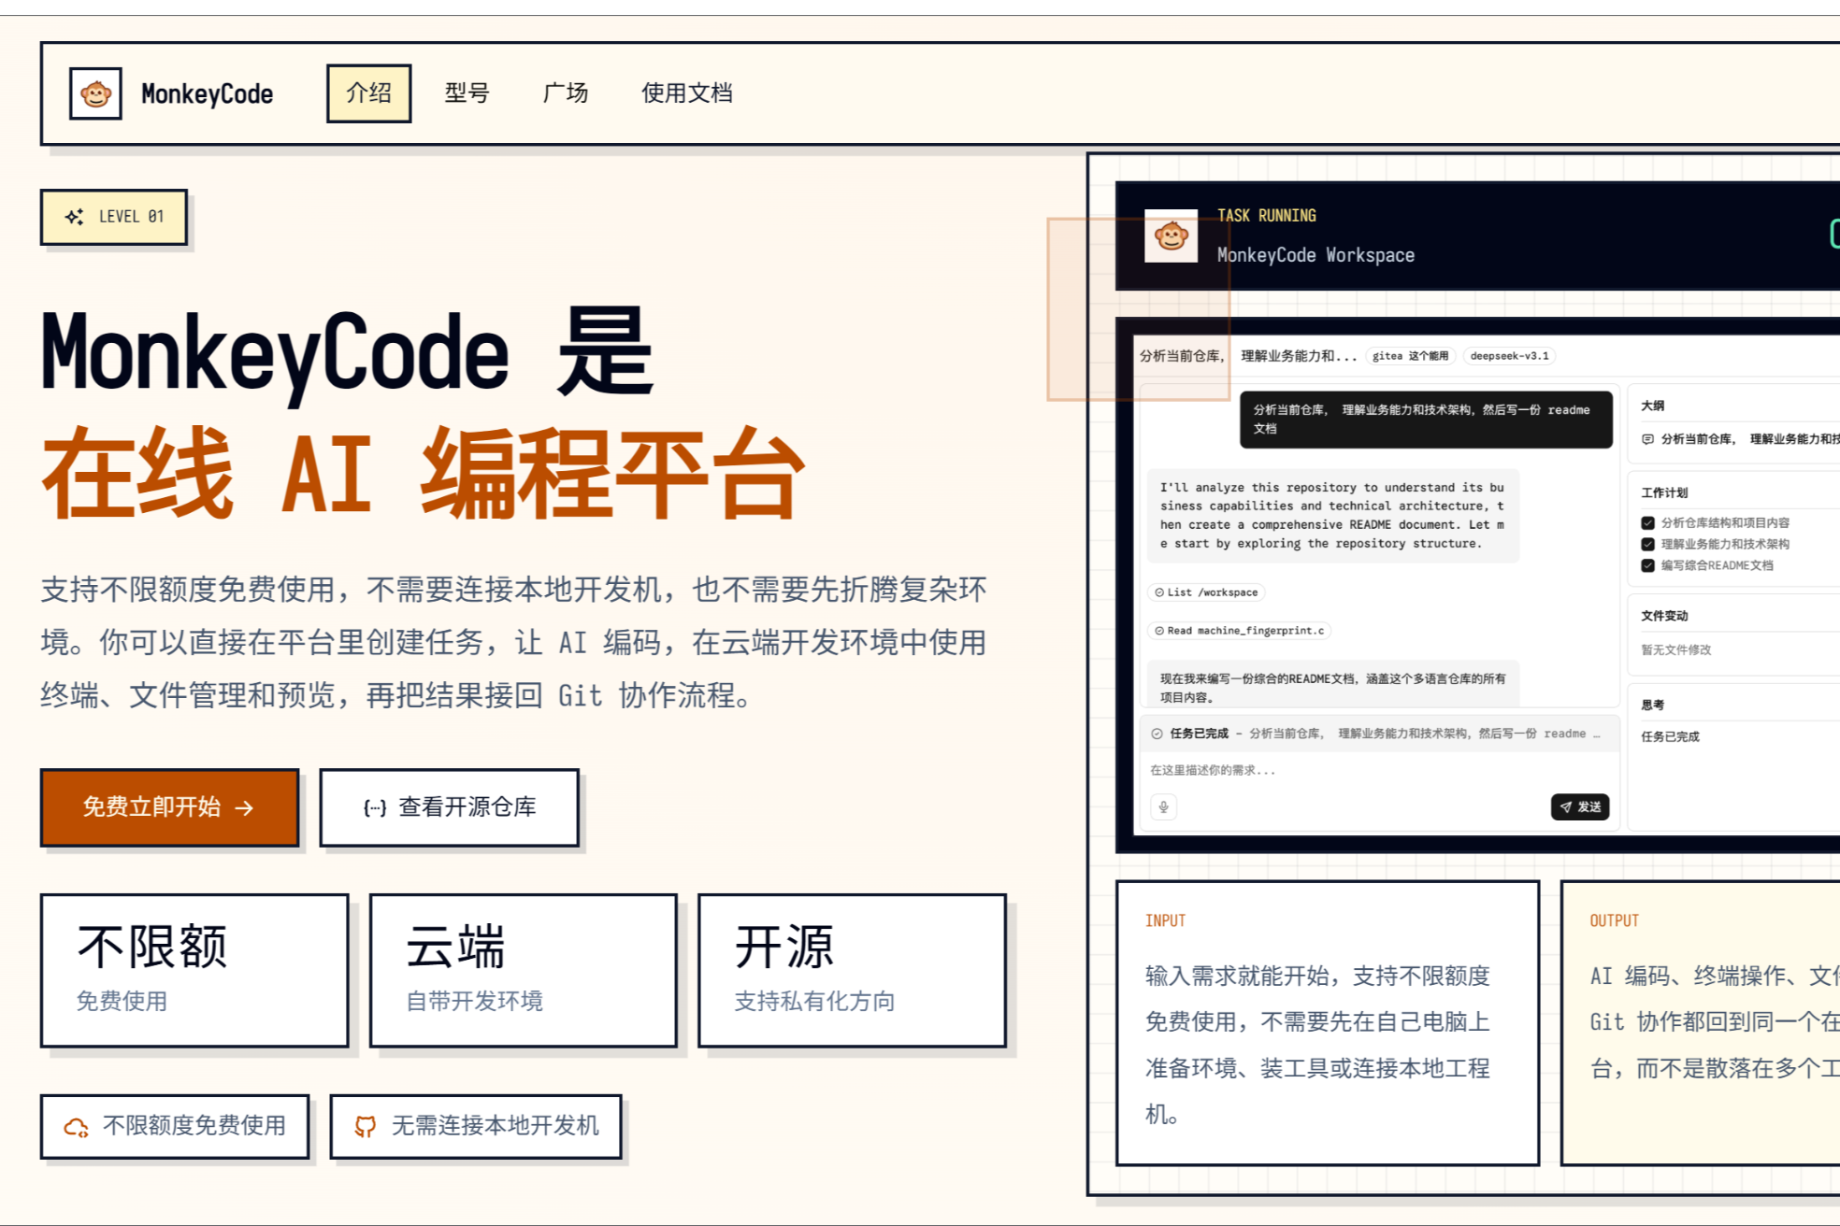Open the 型号 nav item
The height and width of the screenshot is (1226, 1840).
point(467,93)
